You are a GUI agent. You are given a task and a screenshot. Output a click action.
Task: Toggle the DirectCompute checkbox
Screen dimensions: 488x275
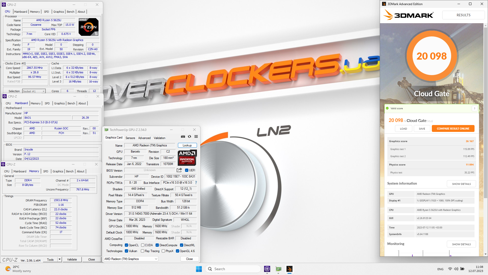pyautogui.click(x=157, y=245)
